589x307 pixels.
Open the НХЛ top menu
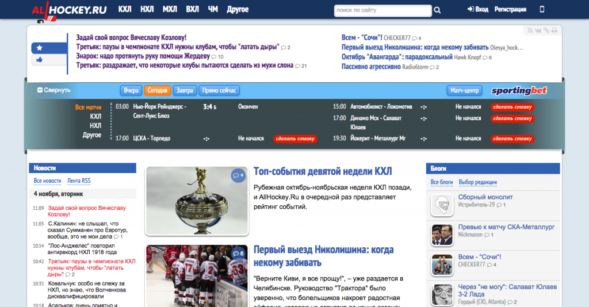coord(147,9)
